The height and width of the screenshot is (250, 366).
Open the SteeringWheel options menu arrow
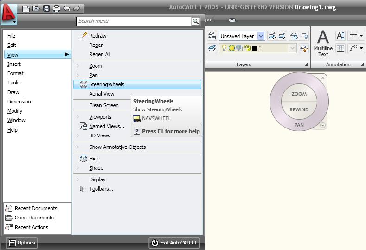[x=322, y=125]
